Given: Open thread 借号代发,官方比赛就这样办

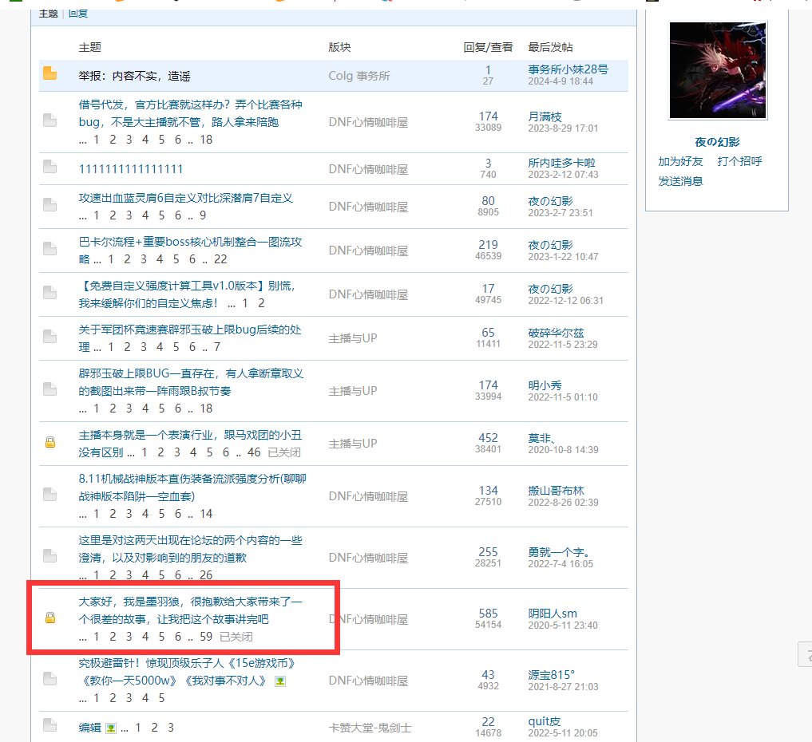Looking at the screenshot, I should click(x=191, y=113).
